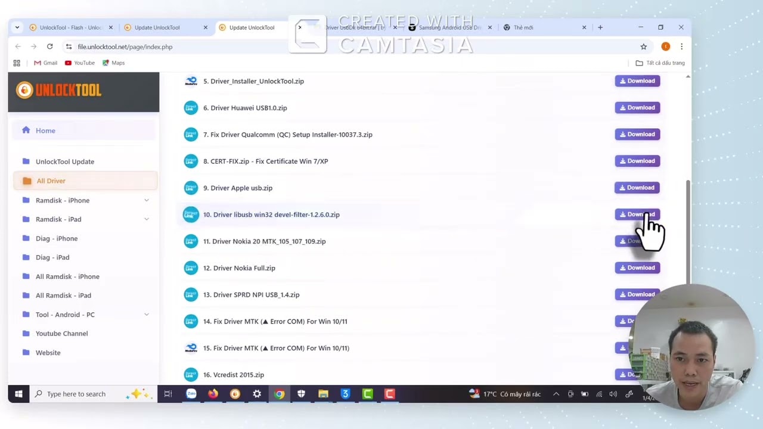This screenshot has width=763, height=429.
Task: Download Fix Driver Qualcomm Setup Installer
Action: click(637, 134)
